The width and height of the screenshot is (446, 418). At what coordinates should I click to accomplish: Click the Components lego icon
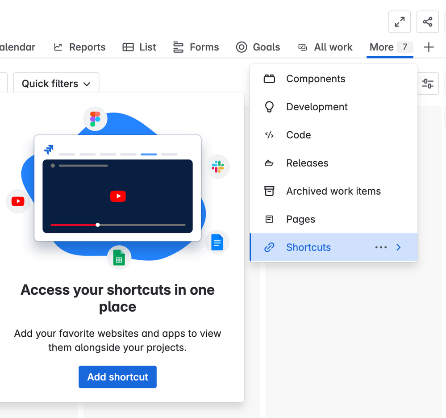269,79
